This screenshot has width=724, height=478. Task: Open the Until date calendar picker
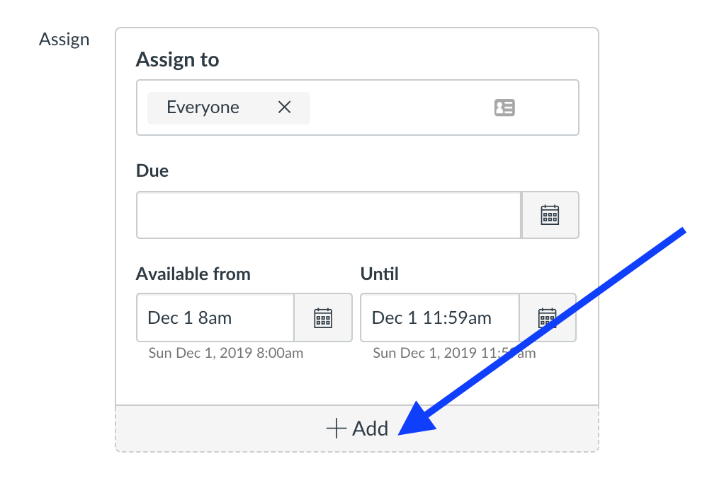pyautogui.click(x=547, y=318)
